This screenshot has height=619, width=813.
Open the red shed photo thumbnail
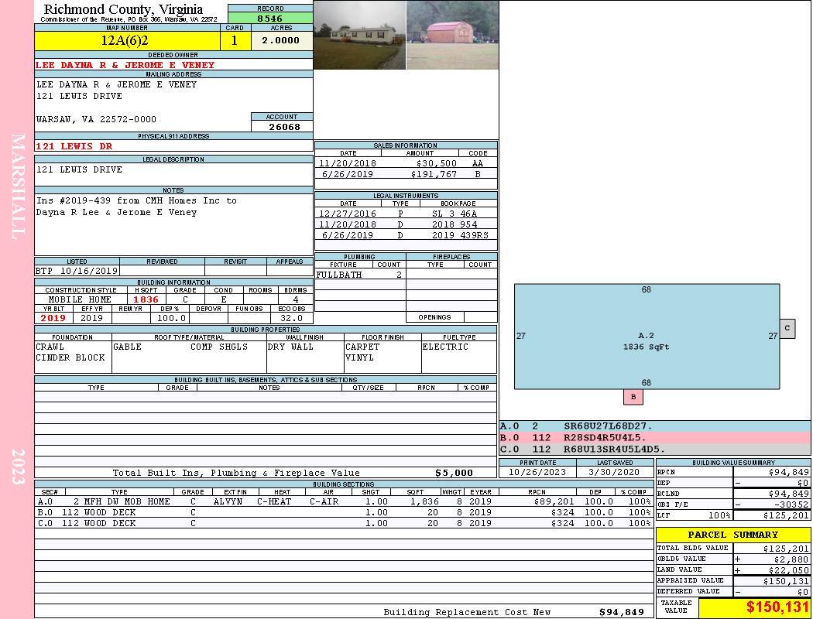tap(452, 35)
